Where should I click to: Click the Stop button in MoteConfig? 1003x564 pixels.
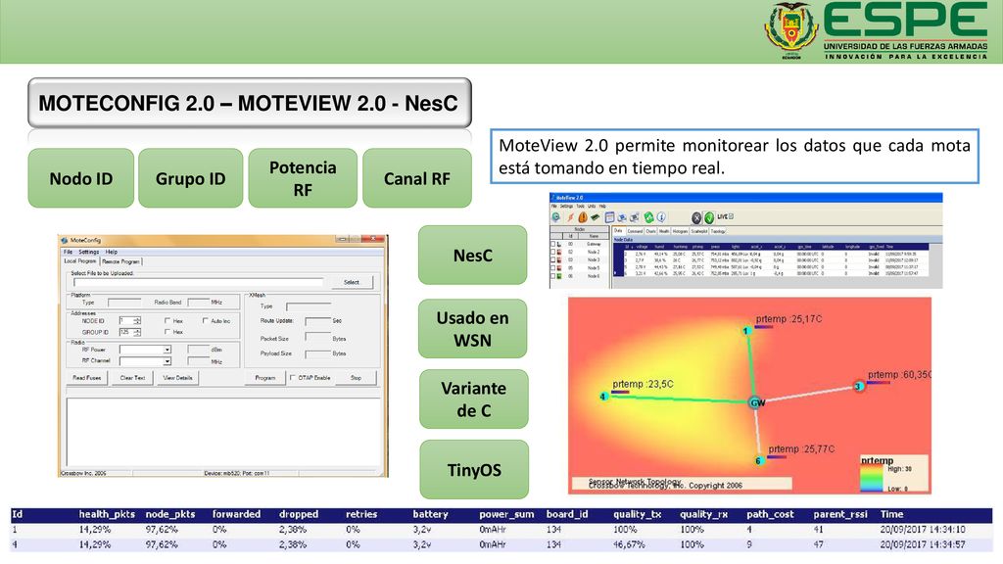pyautogui.click(x=356, y=378)
